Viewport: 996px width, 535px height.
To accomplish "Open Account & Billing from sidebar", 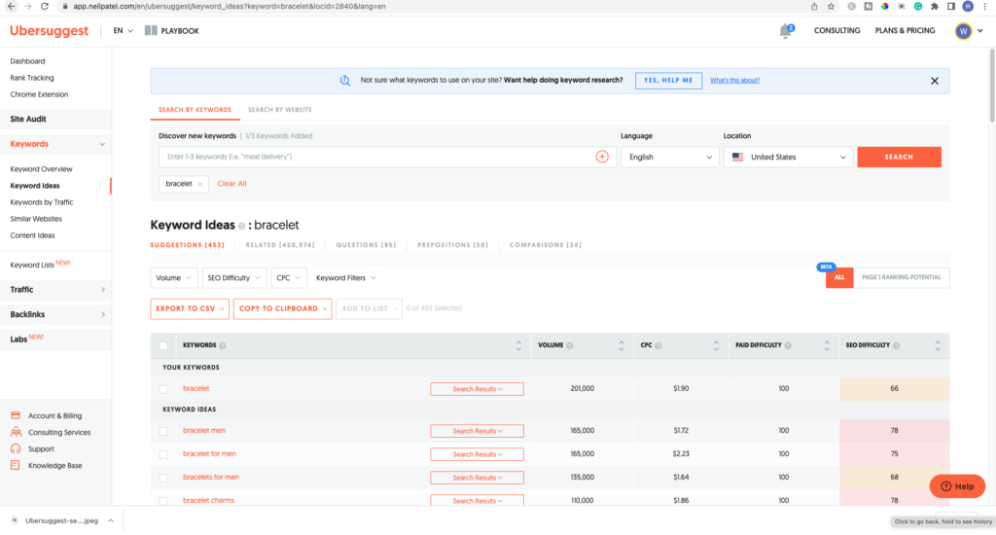I will point(47,415).
